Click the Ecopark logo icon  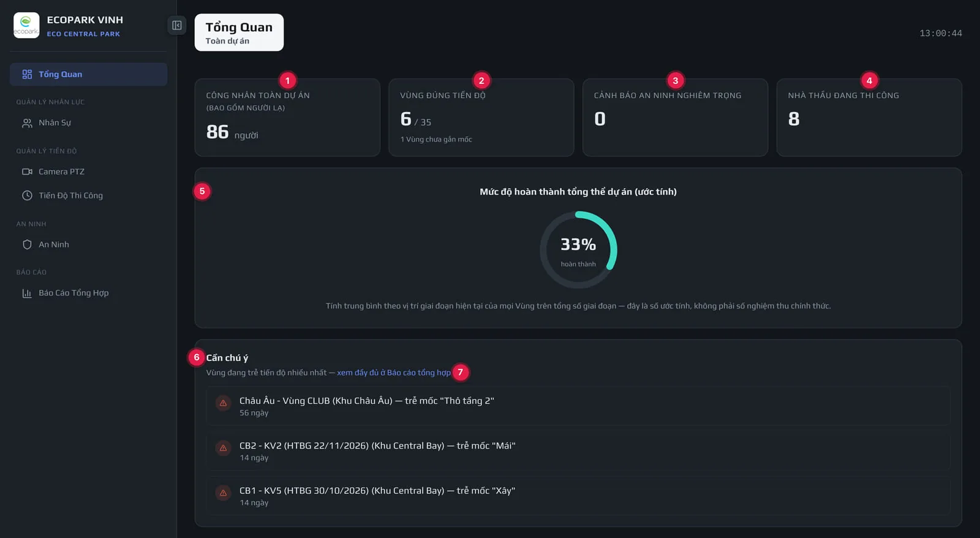click(26, 25)
